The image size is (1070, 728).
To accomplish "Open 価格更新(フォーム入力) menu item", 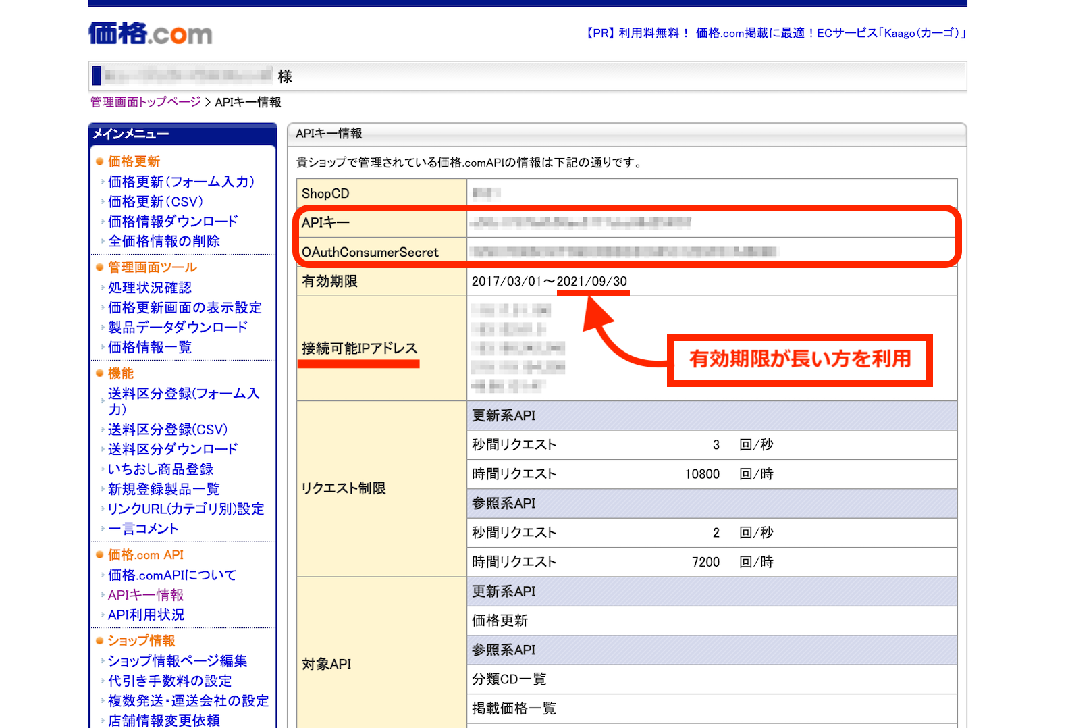I will (181, 182).
